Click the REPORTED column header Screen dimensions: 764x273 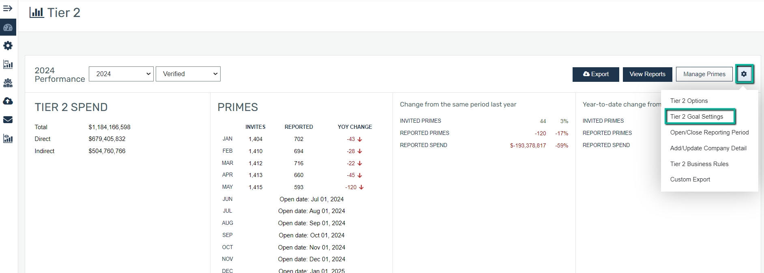coord(299,127)
